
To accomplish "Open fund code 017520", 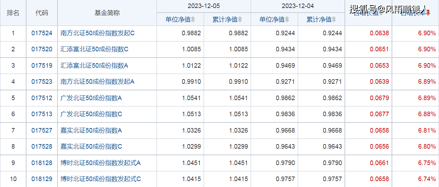I will (x=42, y=50).
